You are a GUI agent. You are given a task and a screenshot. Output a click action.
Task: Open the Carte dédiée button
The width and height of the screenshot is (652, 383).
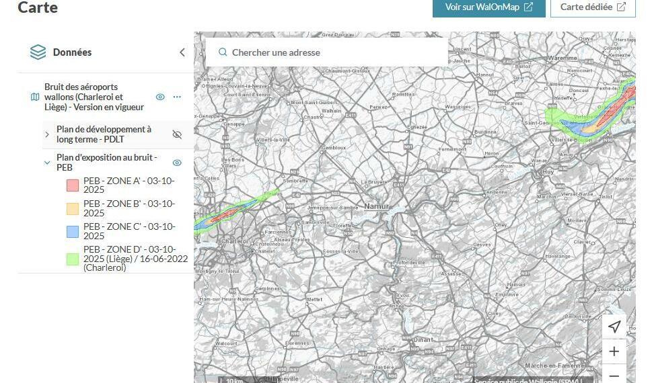click(593, 7)
